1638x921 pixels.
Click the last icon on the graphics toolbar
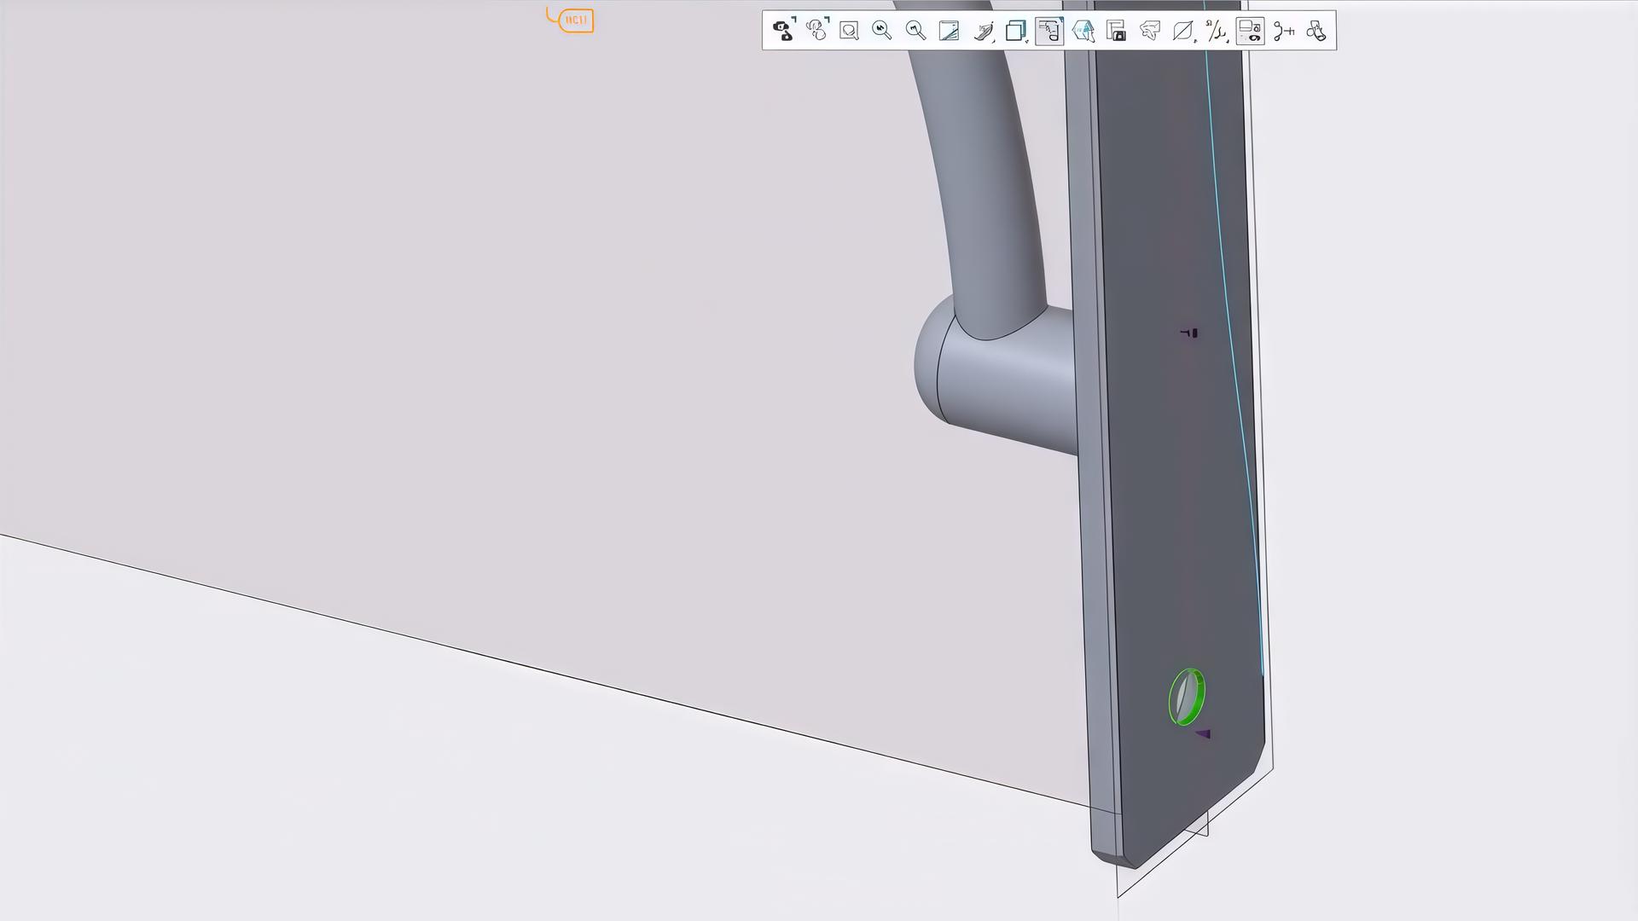(x=1316, y=31)
